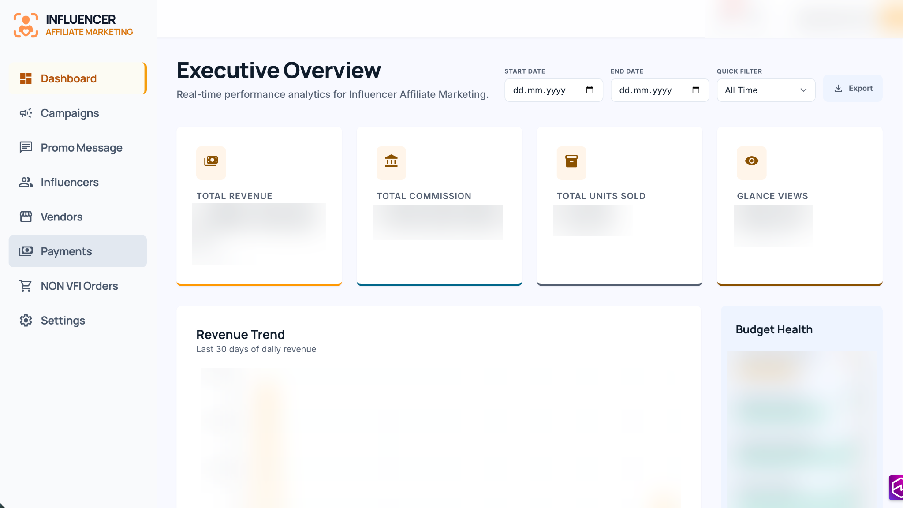Open the Start Date calendar picker icon
Screen dimensions: 903x508
[590, 90]
